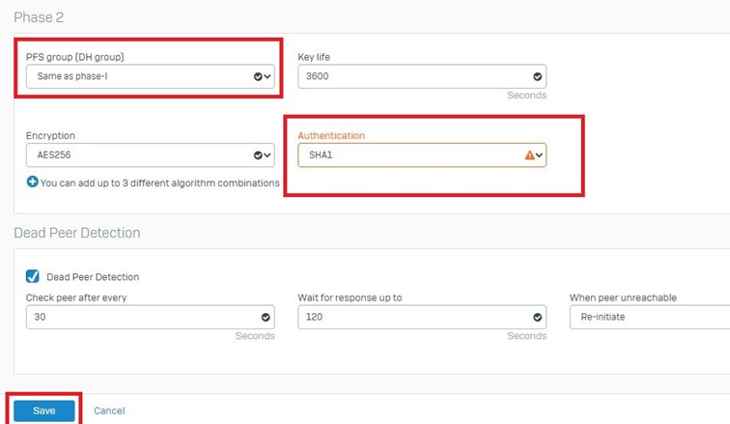Click the orange warning icon in Authentication field
This screenshot has width=730, height=424.
(529, 155)
